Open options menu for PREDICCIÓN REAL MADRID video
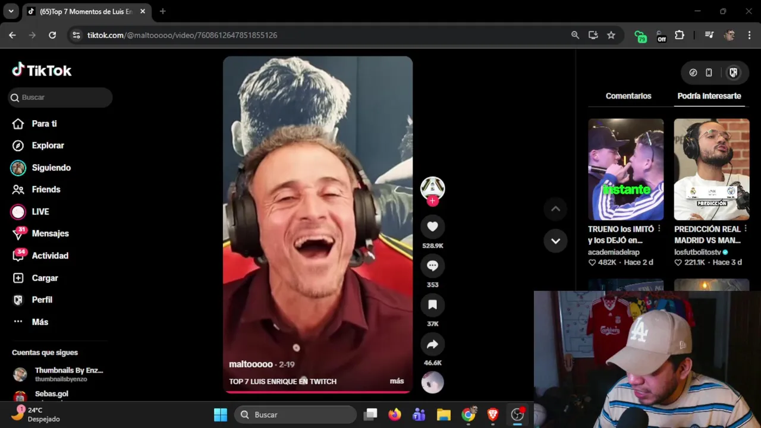 pos(746,229)
